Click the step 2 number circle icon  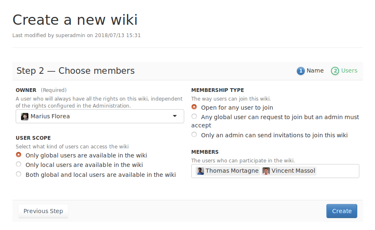(x=335, y=71)
